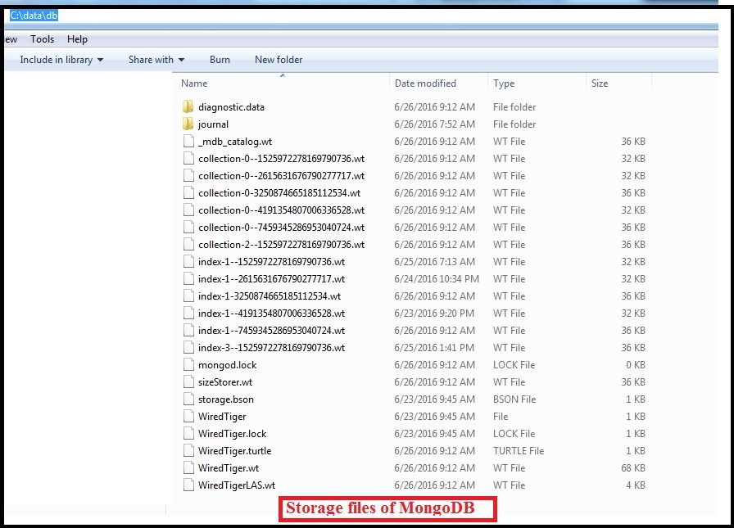Screen dimensions: 734x528
Task: Select file icon of collection-0--7459345286953040724.wt
Action: pyautogui.click(x=188, y=228)
